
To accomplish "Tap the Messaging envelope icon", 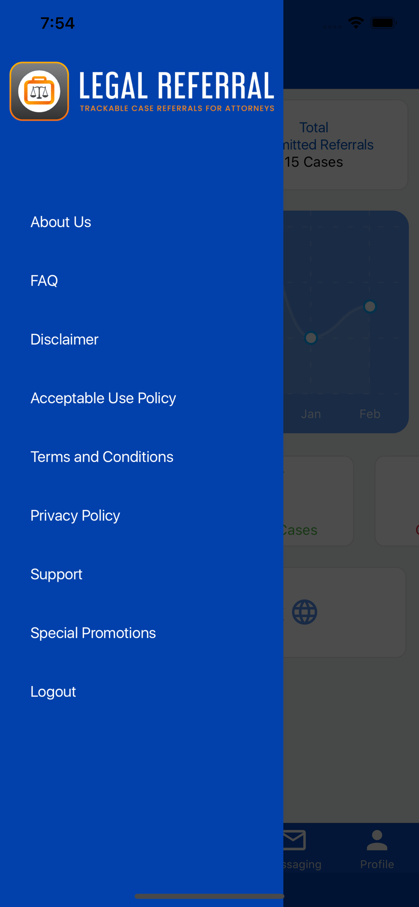I will tap(295, 840).
